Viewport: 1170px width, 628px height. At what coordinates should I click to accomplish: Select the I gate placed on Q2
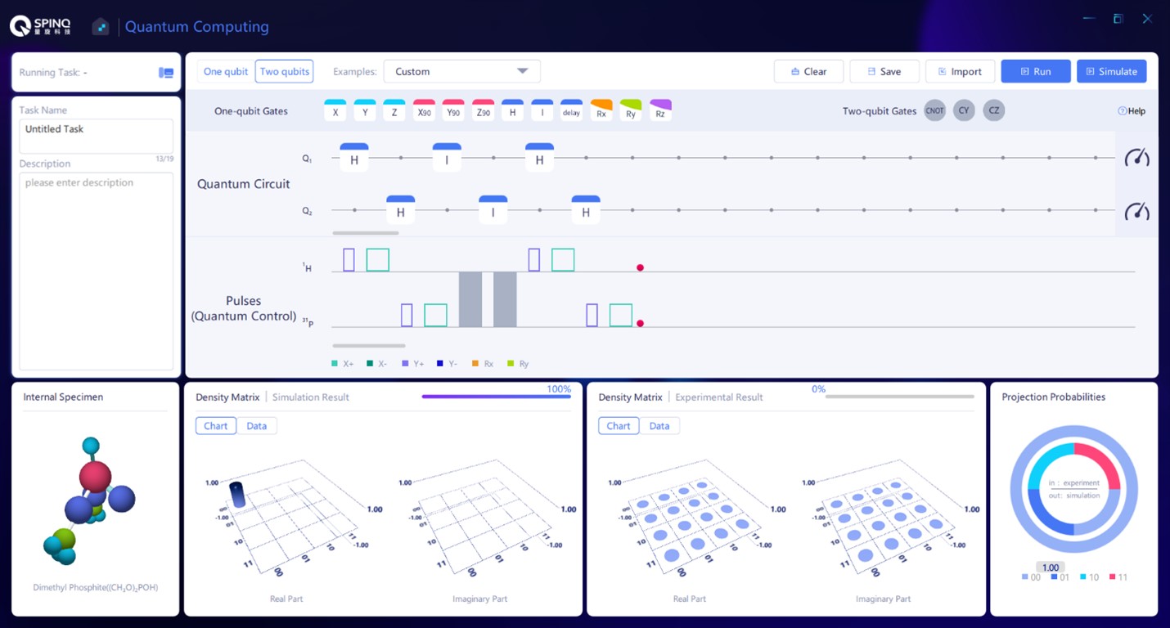493,210
